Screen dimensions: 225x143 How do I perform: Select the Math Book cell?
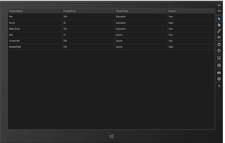click(35, 29)
